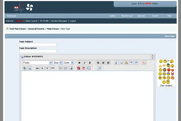This screenshot has height=121, width=181.
Task: Insert a bulleted list
Action: [x=61, y=68]
